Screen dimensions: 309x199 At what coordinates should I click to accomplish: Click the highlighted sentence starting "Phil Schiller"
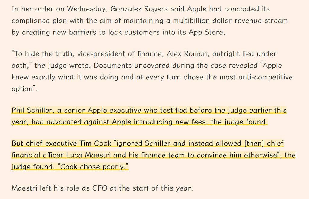[149, 116]
